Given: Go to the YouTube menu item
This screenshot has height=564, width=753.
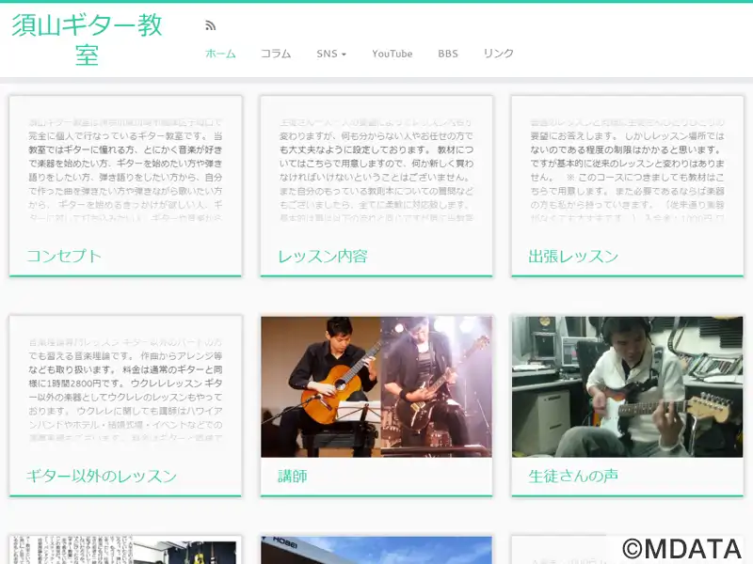Looking at the screenshot, I should tap(393, 54).
